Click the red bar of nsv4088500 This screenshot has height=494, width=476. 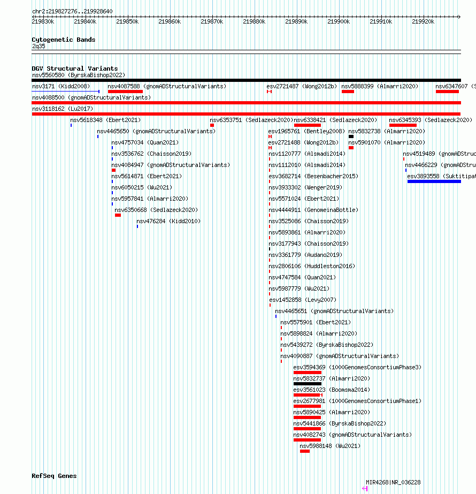pyautogui.click(x=246, y=103)
